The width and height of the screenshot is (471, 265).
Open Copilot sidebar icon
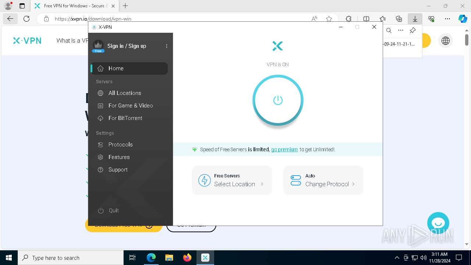point(463,19)
